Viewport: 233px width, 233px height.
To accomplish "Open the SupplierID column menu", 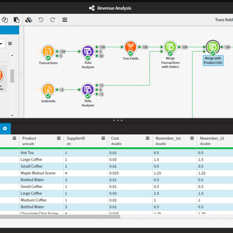I will point(103,138).
